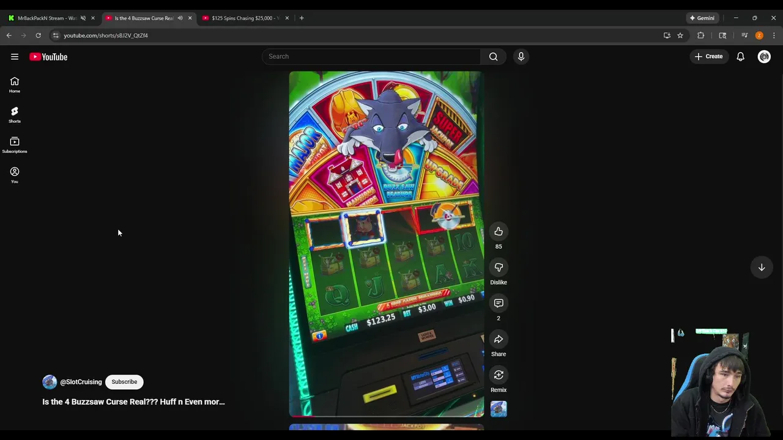Click the search magnifier button
This screenshot has height=440, width=783.
[493, 56]
